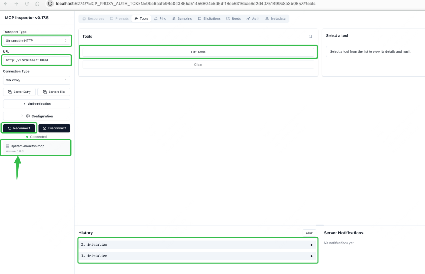The width and height of the screenshot is (425, 274).
Task: Click the List Tools button
Action: click(x=198, y=52)
